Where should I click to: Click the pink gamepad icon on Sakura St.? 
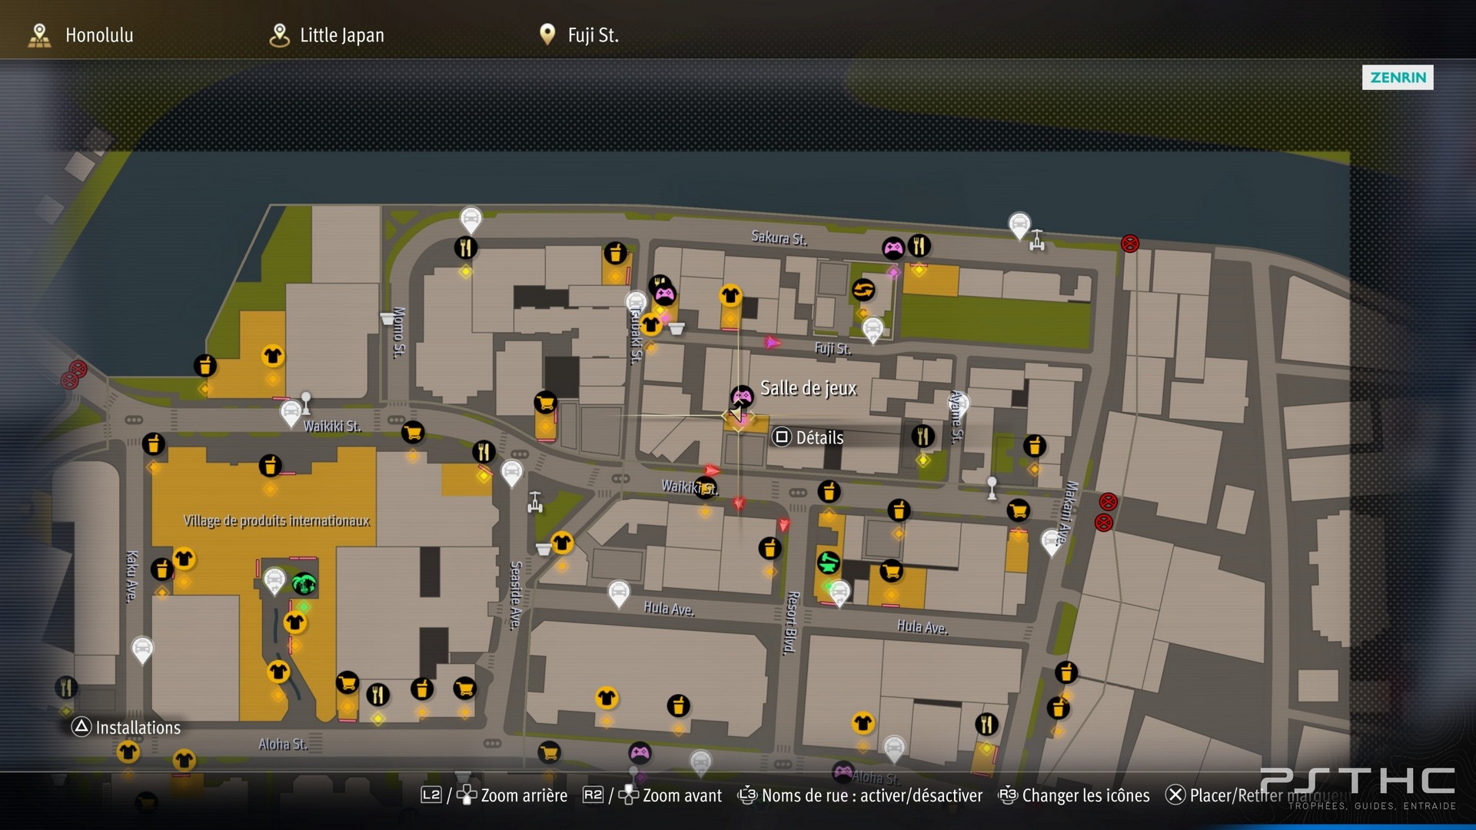pyautogui.click(x=893, y=247)
